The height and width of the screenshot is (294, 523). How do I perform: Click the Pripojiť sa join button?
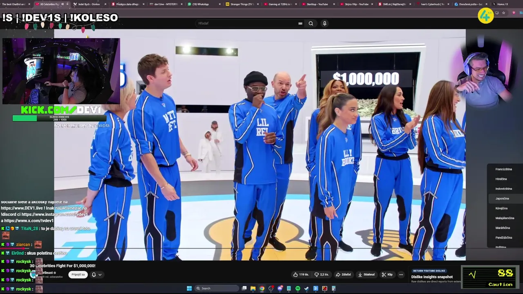tap(78, 274)
